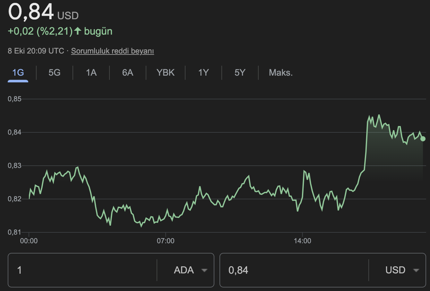This screenshot has height=291, width=430.
Task: Switch to the 1Y chart view
Action: 203,73
